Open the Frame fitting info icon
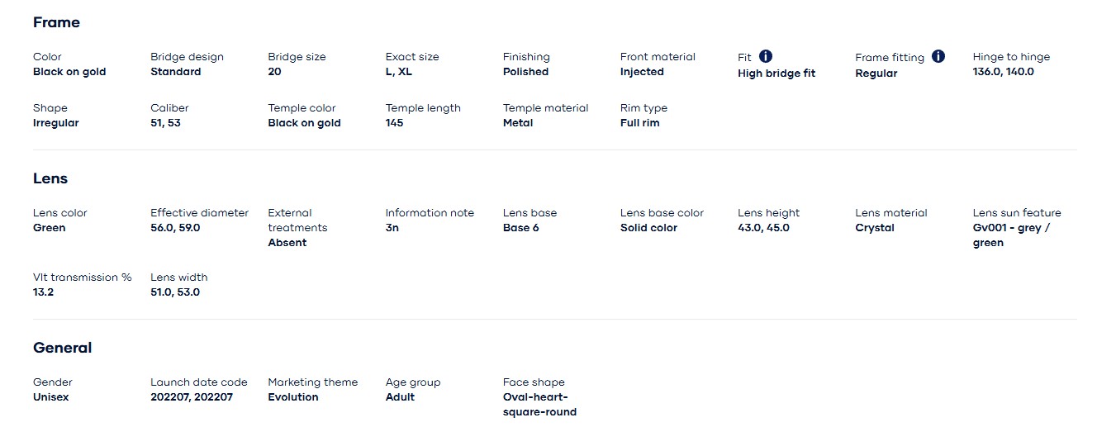Image resolution: width=1097 pixels, height=427 pixels. 938,56
